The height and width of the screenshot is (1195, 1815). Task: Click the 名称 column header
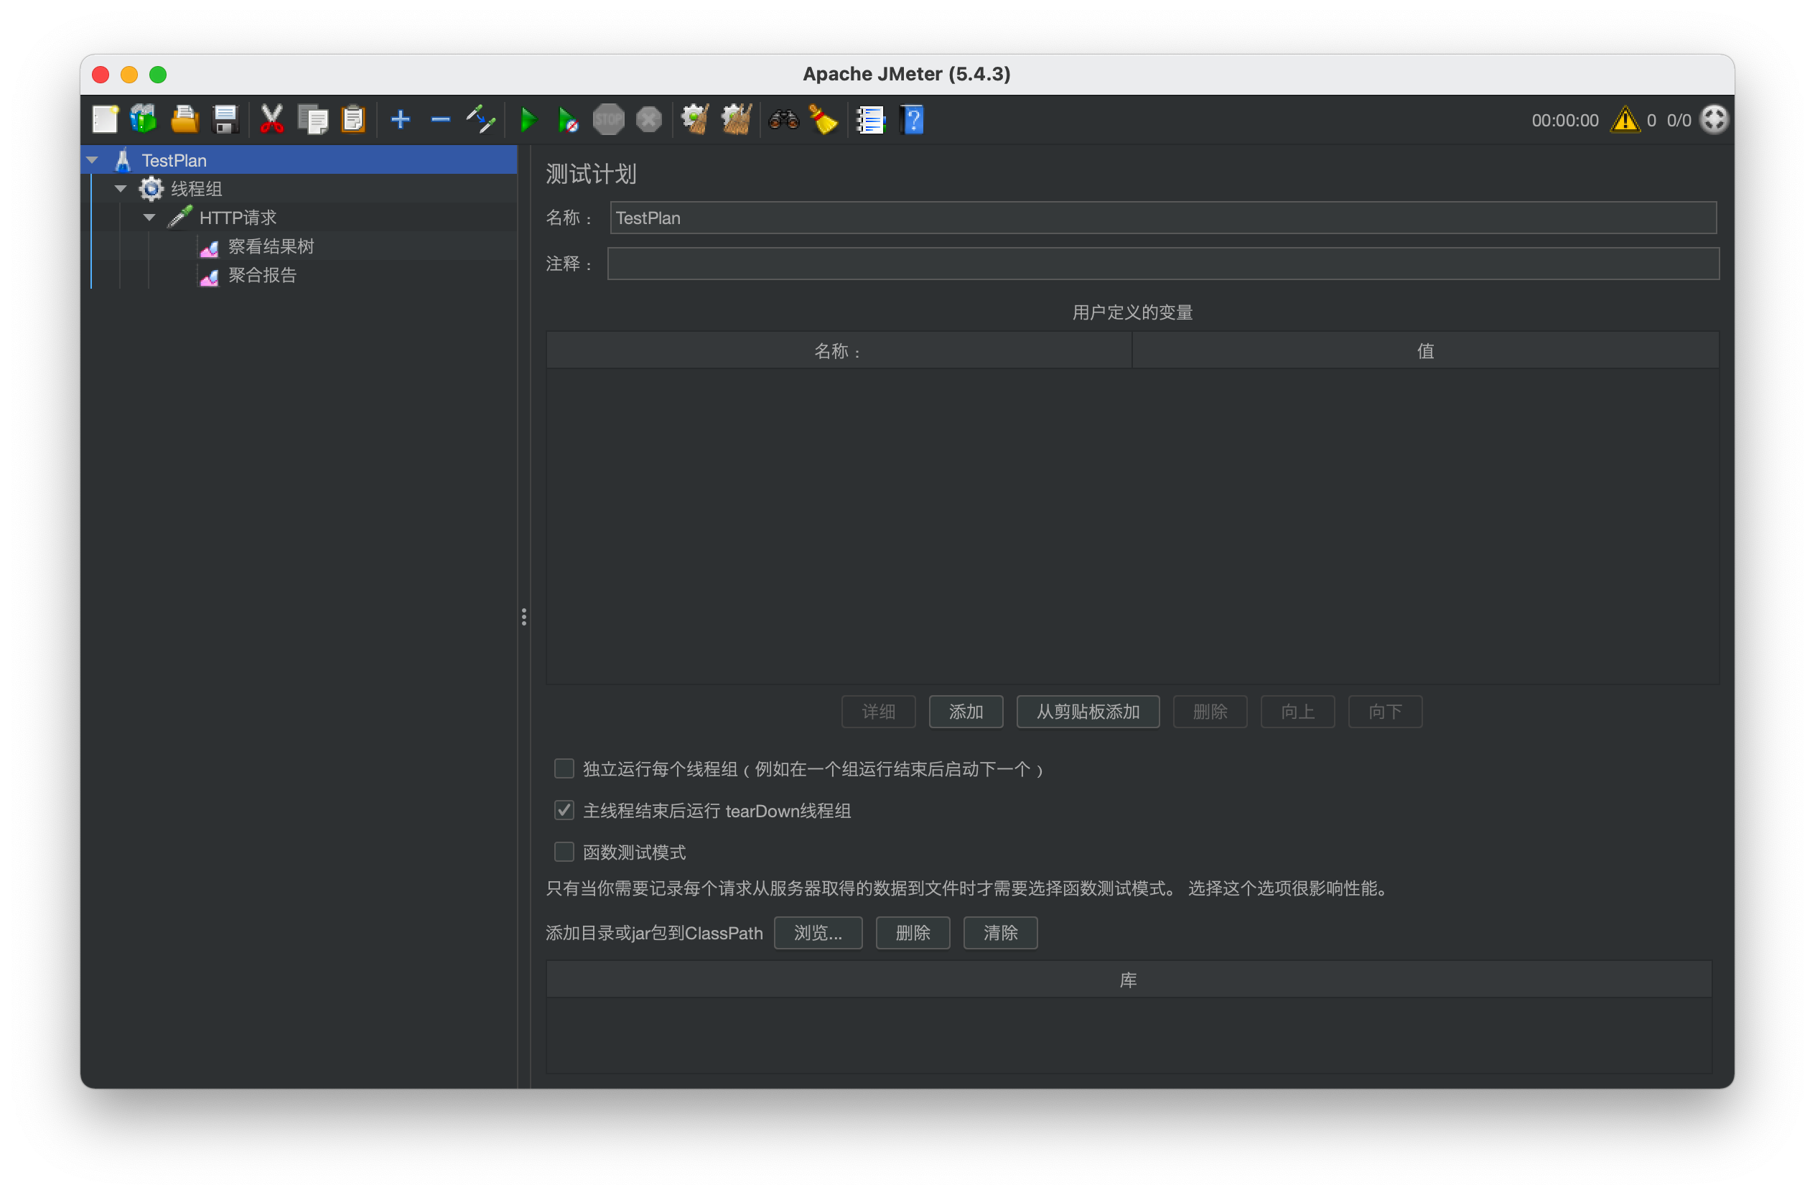pos(839,350)
